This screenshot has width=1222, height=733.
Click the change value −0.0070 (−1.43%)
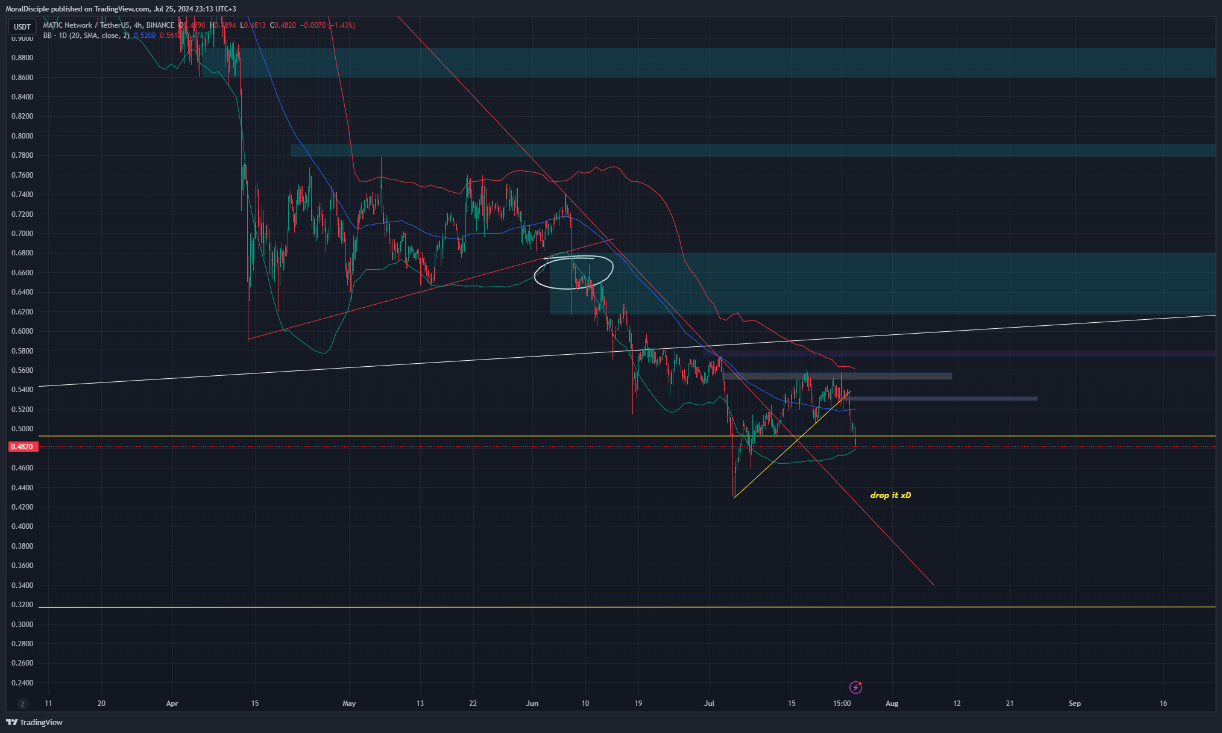tap(328, 25)
